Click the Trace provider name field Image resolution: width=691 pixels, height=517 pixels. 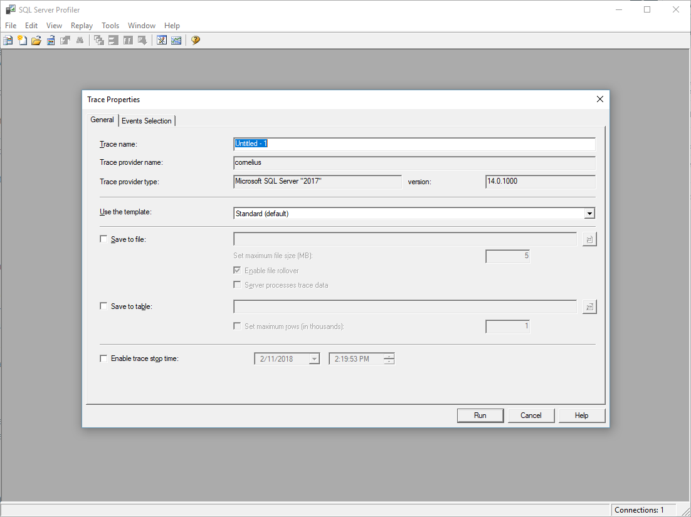(414, 163)
